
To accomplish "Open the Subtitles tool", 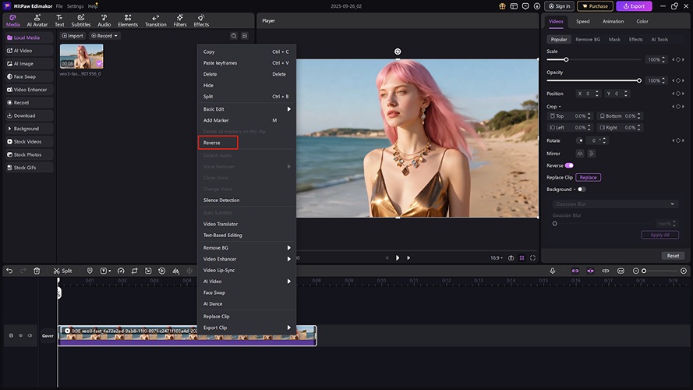I will tap(81, 20).
